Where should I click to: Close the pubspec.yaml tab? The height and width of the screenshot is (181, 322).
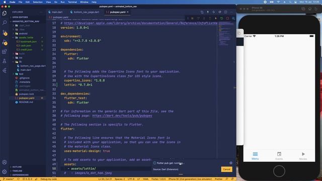click(x=128, y=12)
